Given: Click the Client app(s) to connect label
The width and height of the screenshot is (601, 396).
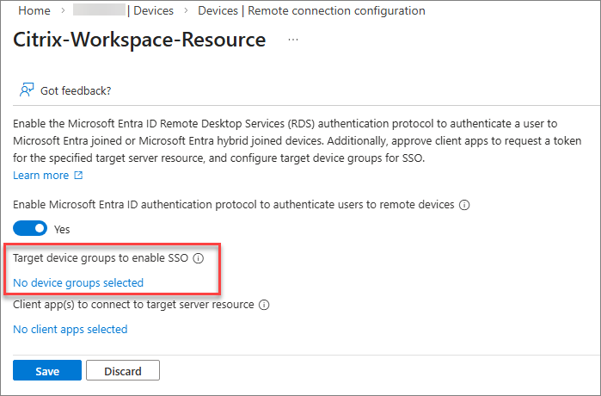Looking at the screenshot, I should (x=133, y=305).
